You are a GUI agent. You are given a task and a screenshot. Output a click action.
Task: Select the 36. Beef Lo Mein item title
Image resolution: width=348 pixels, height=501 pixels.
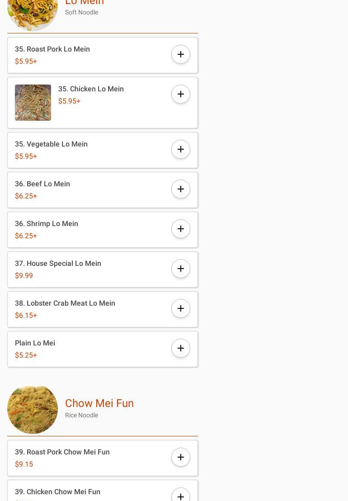pyautogui.click(x=42, y=184)
